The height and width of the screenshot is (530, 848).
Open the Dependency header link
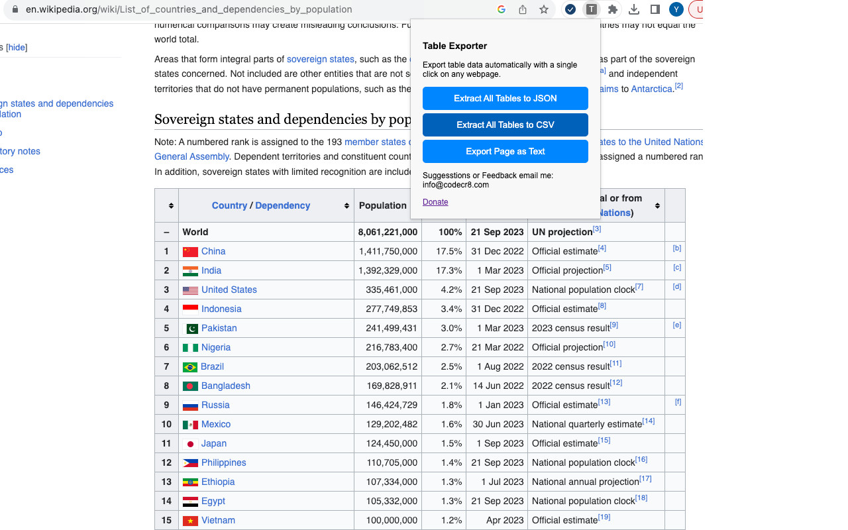coord(282,205)
